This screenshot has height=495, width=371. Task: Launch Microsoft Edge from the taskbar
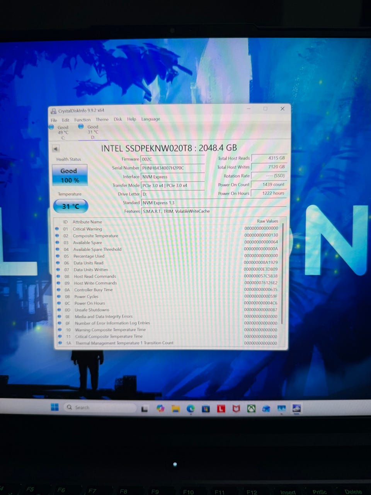[x=191, y=408]
